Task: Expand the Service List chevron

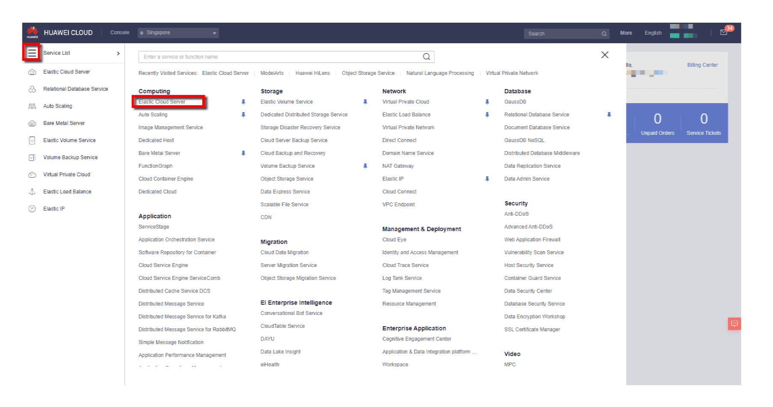Action: [x=118, y=53]
